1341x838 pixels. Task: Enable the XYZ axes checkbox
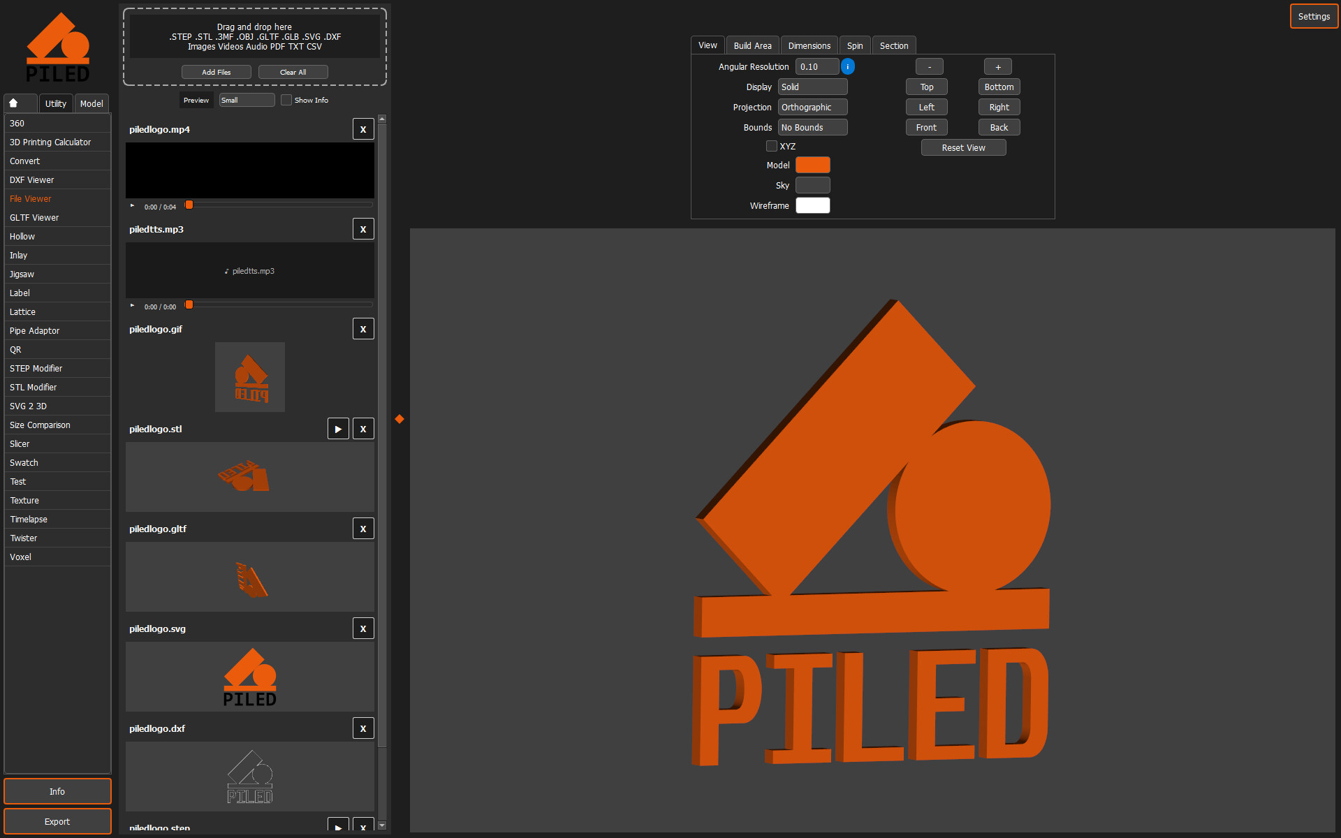[x=772, y=146]
